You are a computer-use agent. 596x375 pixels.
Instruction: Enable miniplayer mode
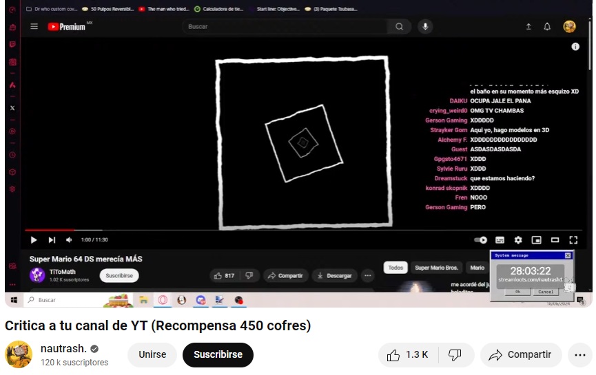tap(536, 240)
